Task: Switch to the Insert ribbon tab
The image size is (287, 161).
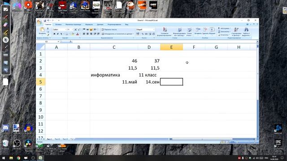Action: click(x=58, y=25)
